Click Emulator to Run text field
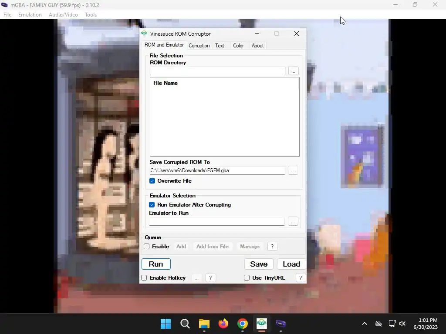 (217, 221)
